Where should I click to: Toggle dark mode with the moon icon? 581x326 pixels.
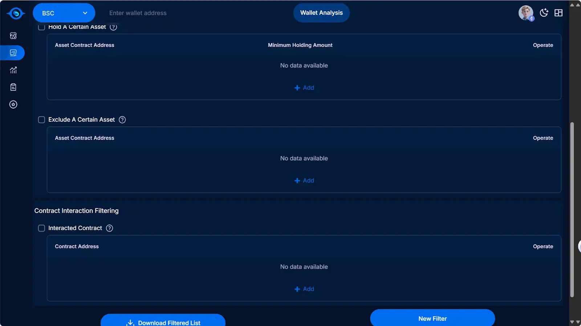coord(544,13)
